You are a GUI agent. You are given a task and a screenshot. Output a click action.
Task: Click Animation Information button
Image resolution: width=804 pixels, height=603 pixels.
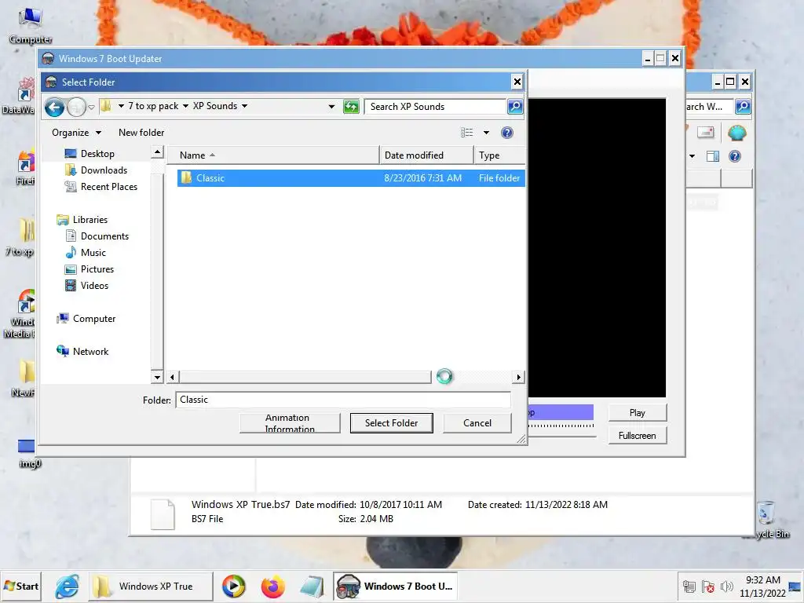click(290, 423)
